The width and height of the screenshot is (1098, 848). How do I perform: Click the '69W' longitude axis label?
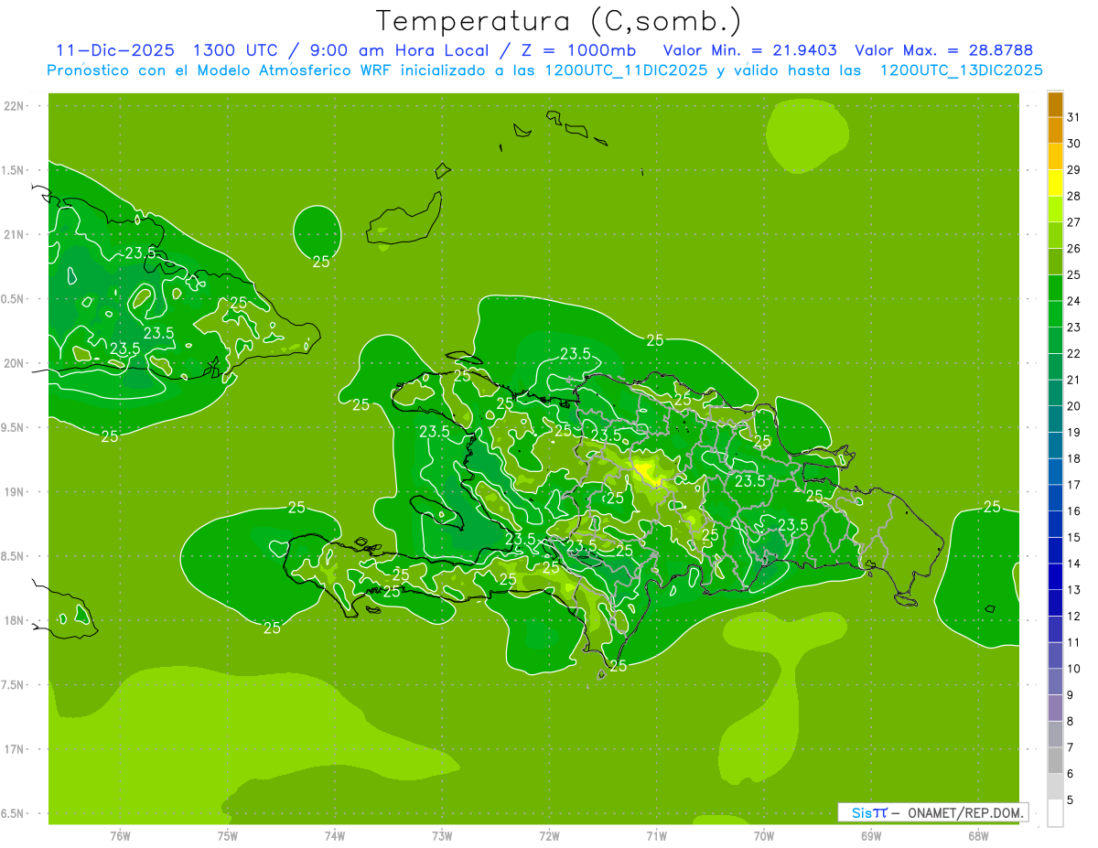(x=871, y=835)
